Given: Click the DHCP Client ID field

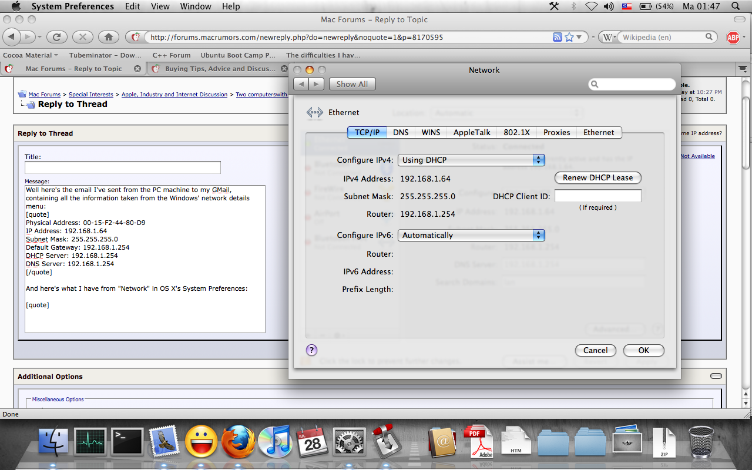Looking at the screenshot, I should pyautogui.click(x=598, y=196).
